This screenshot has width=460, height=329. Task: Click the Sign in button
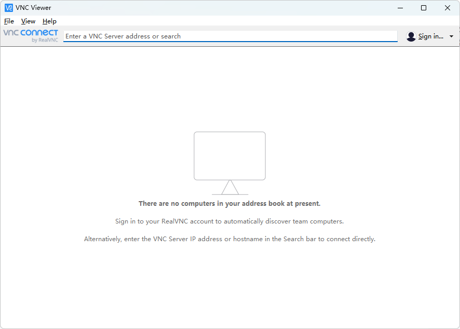[x=430, y=36]
